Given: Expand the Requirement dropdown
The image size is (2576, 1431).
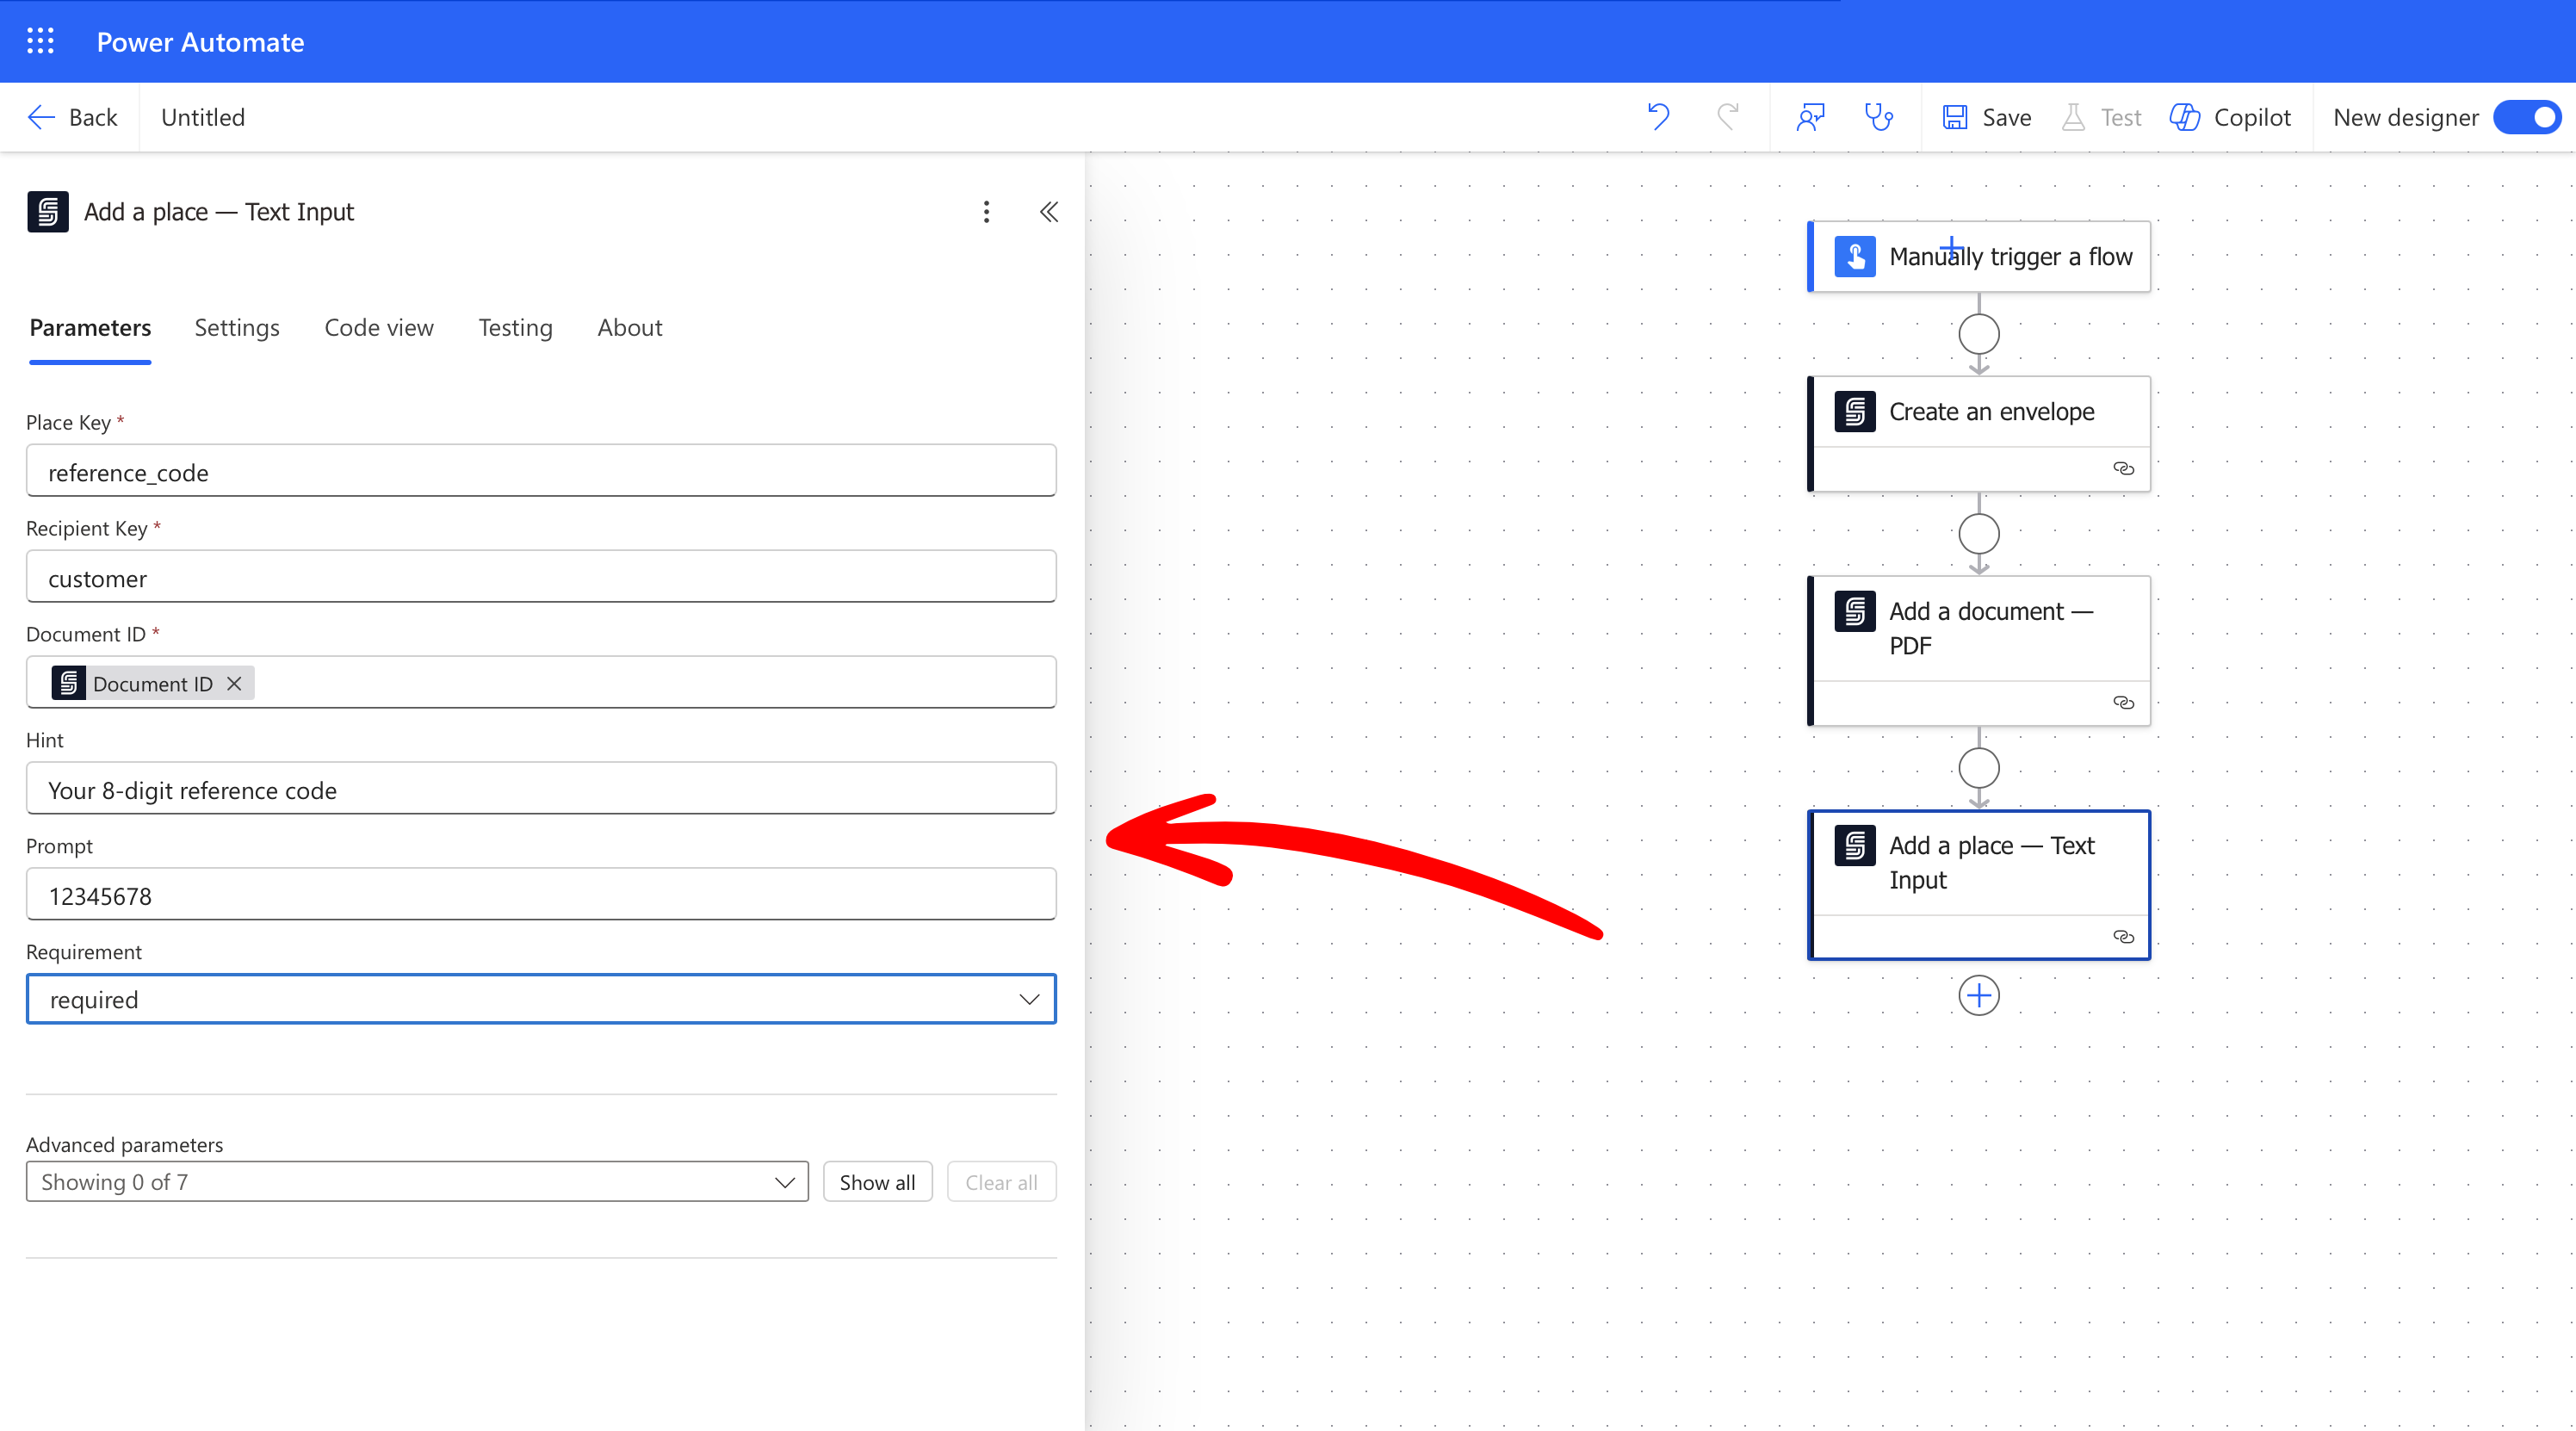Looking at the screenshot, I should pyautogui.click(x=1029, y=999).
